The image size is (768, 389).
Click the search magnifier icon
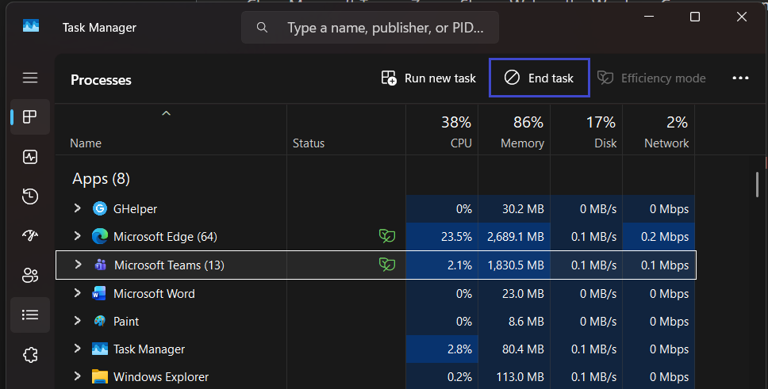[262, 28]
